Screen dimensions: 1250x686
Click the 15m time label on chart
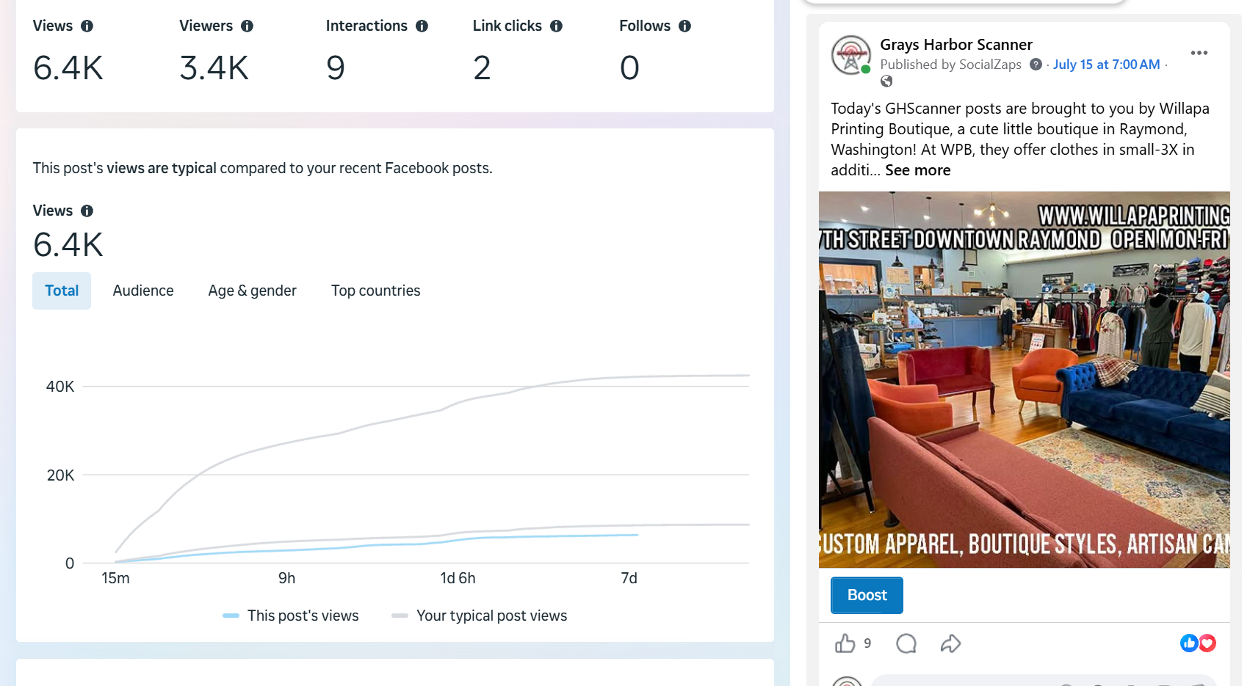tap(115, 578)
